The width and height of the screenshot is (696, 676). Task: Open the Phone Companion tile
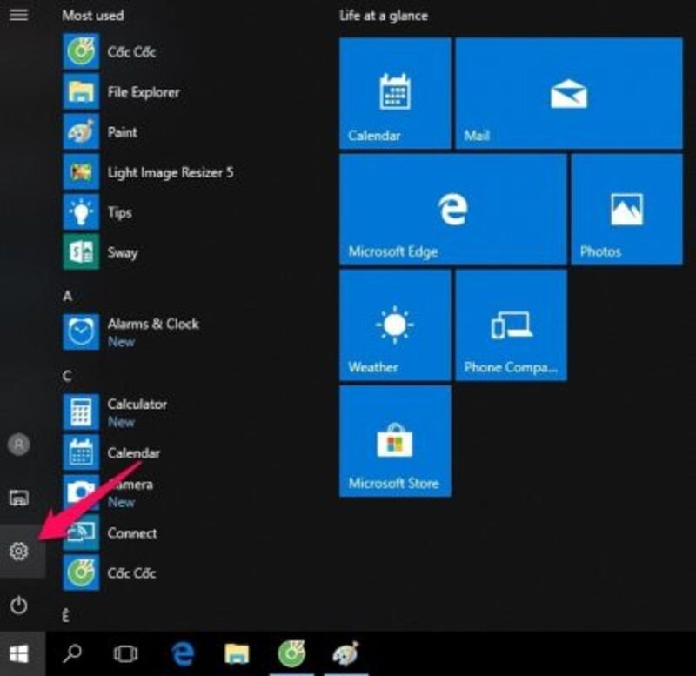click(x=511, y=325)
